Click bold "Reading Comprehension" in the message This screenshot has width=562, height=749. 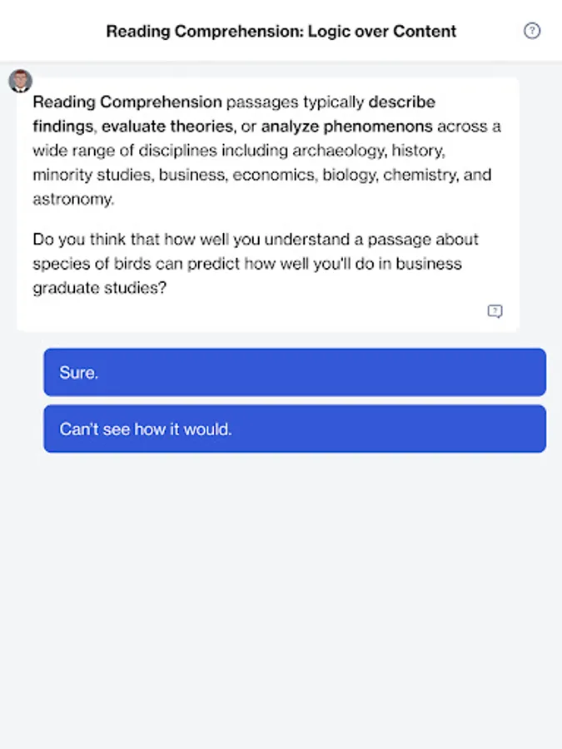[127, 102]
